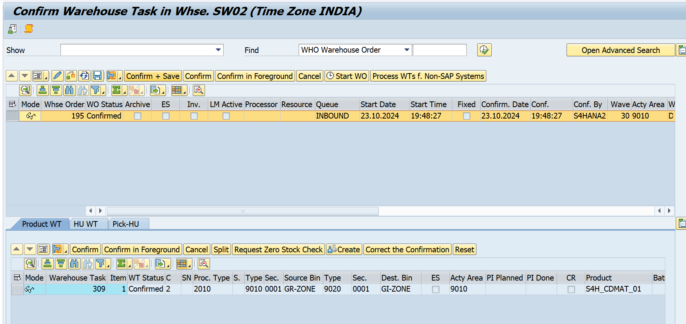Image resolution: width=686 pixels, height=324 pixels.
Task: Click the save diskette icon
Action: (x=98, y=76)
